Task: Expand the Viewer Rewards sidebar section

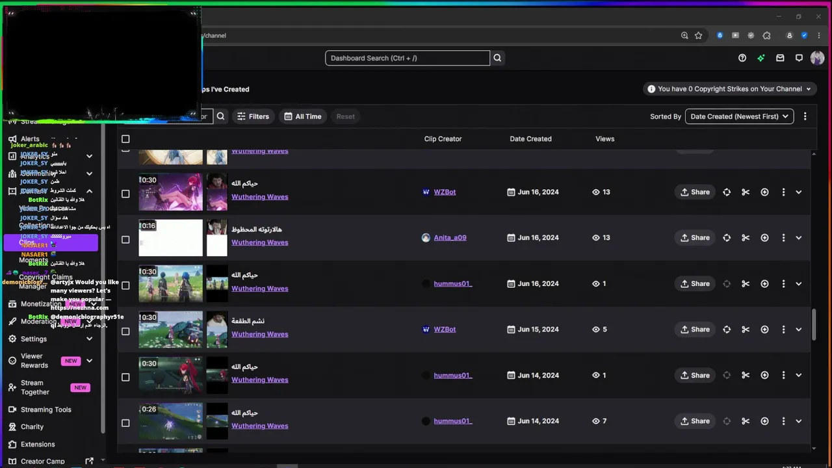Action: coord(89,361)
